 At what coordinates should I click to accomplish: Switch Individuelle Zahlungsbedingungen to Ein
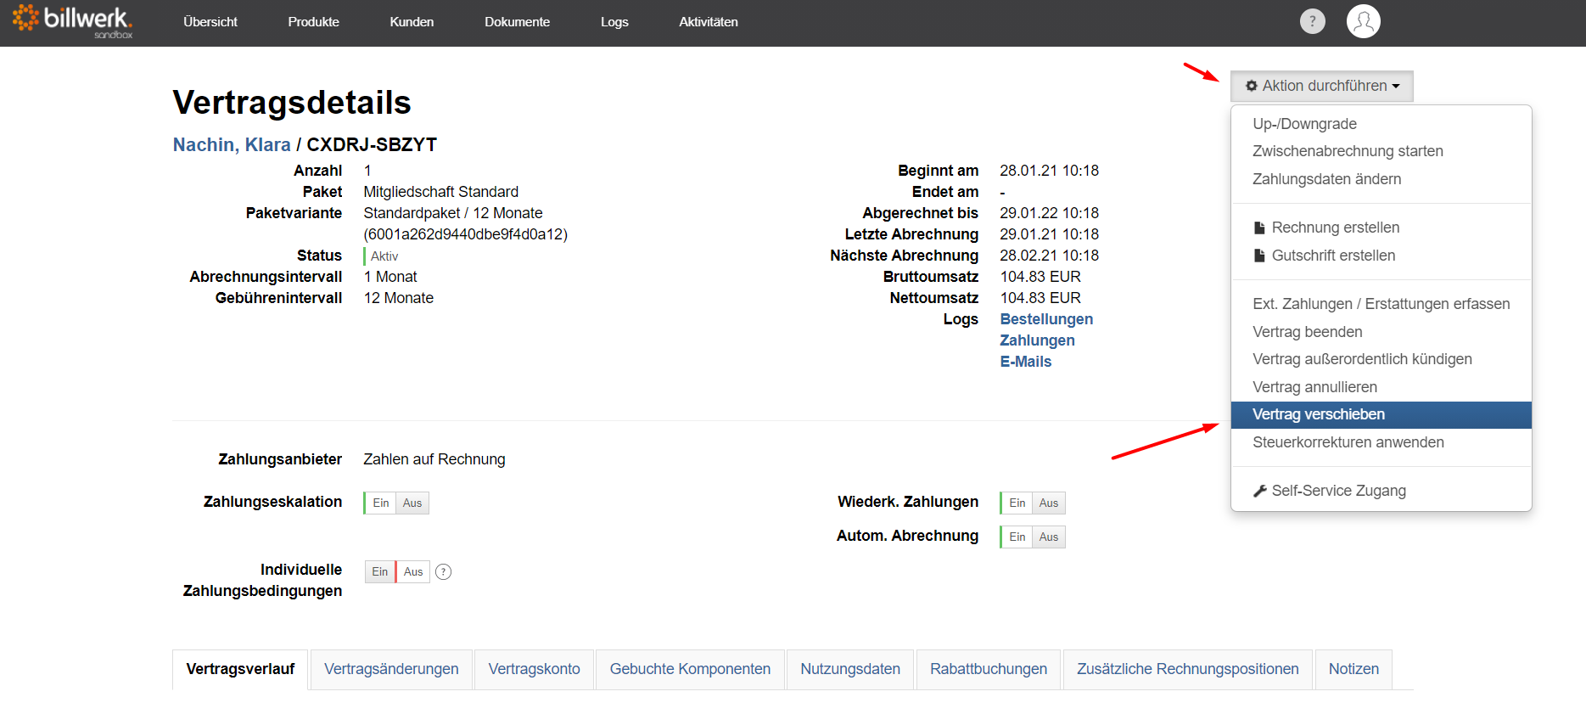pyautogui.click(x=380, y=572)
